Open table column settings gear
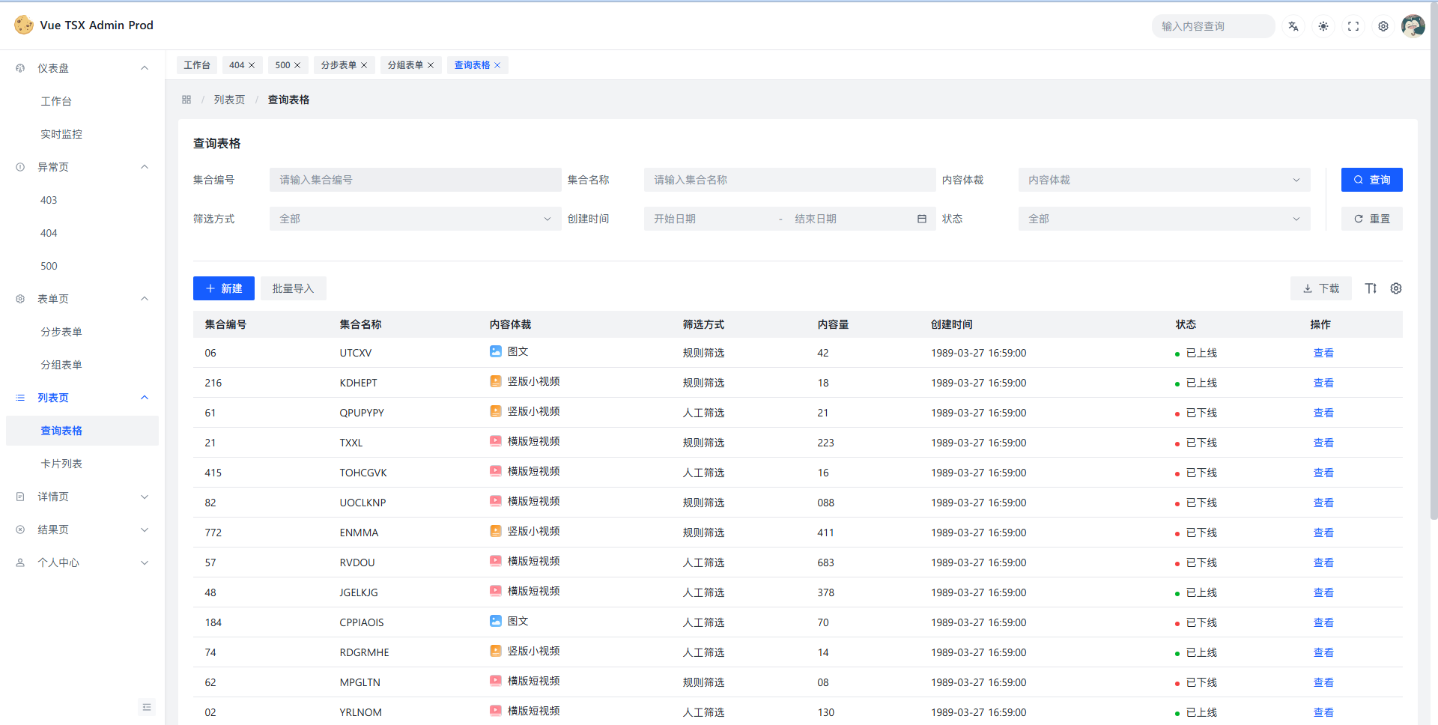Image resolution: width=1438 pixels, height=725 pixels. pyautogui.click(x=1396, y=288)
